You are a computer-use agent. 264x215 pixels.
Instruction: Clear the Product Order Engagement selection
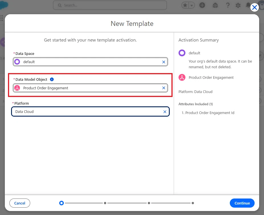point(164,88)
